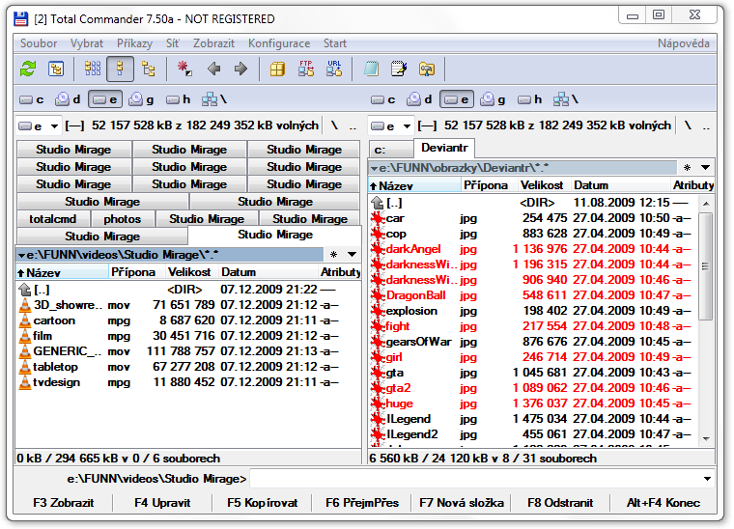Toggle full details view toolbar icon
Image resolution: width=734 pixels, height=529 pixels.
[x=120, y=69]
